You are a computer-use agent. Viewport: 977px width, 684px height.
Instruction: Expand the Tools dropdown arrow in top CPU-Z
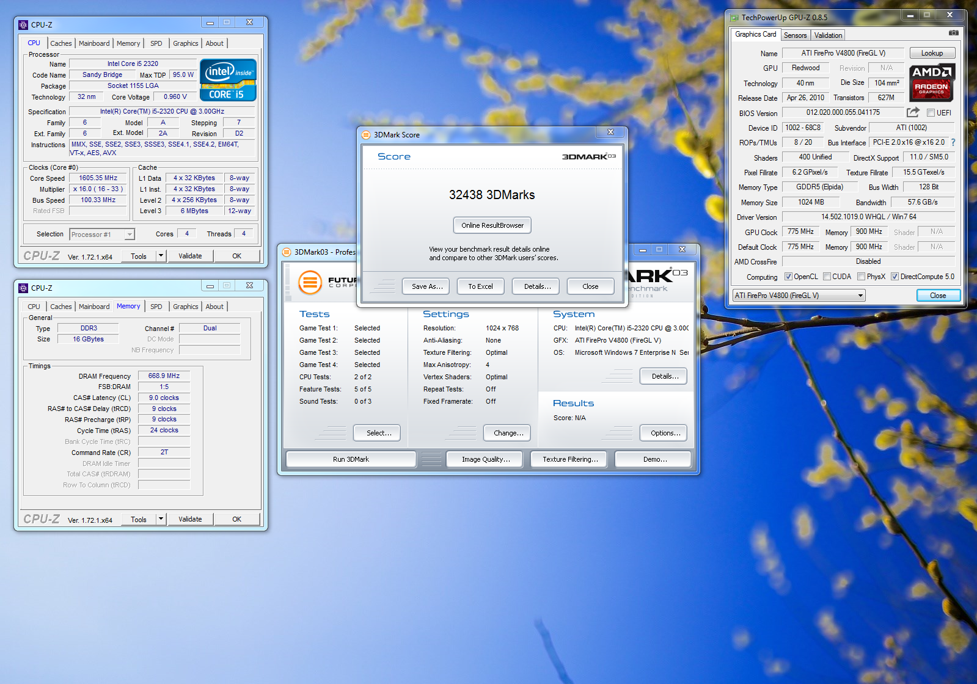(161, 256)
